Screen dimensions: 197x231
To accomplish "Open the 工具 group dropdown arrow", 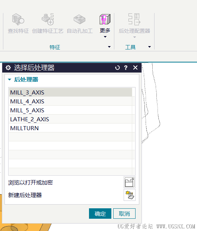I will pyautogui.click(x=150, y=47).
